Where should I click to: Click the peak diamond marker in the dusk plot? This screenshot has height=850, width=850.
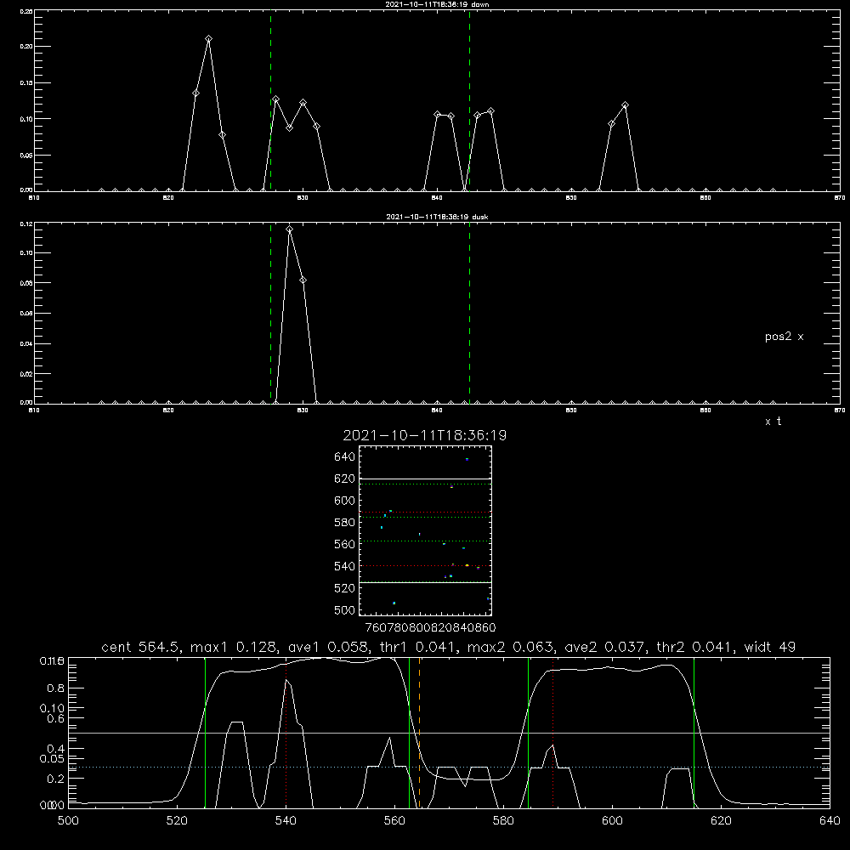(290, 229)
